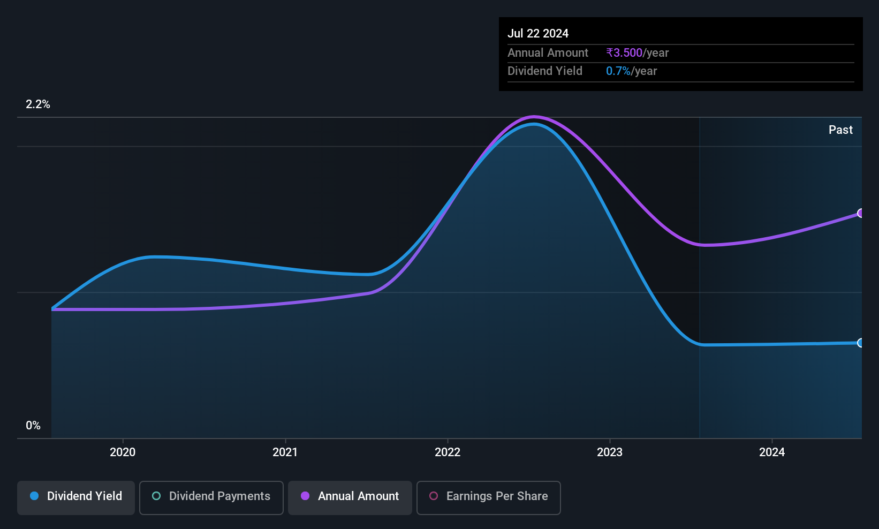Enable the Earnings Per Share series
The image size is (879, 529).
pos(489,498)
